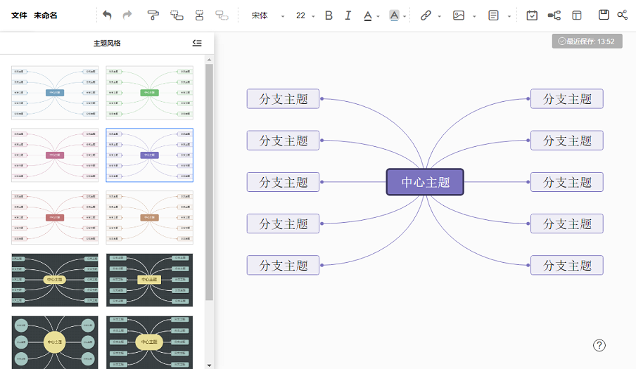
Task: Open the font size 22 dropdown
Action: [305, 15]
